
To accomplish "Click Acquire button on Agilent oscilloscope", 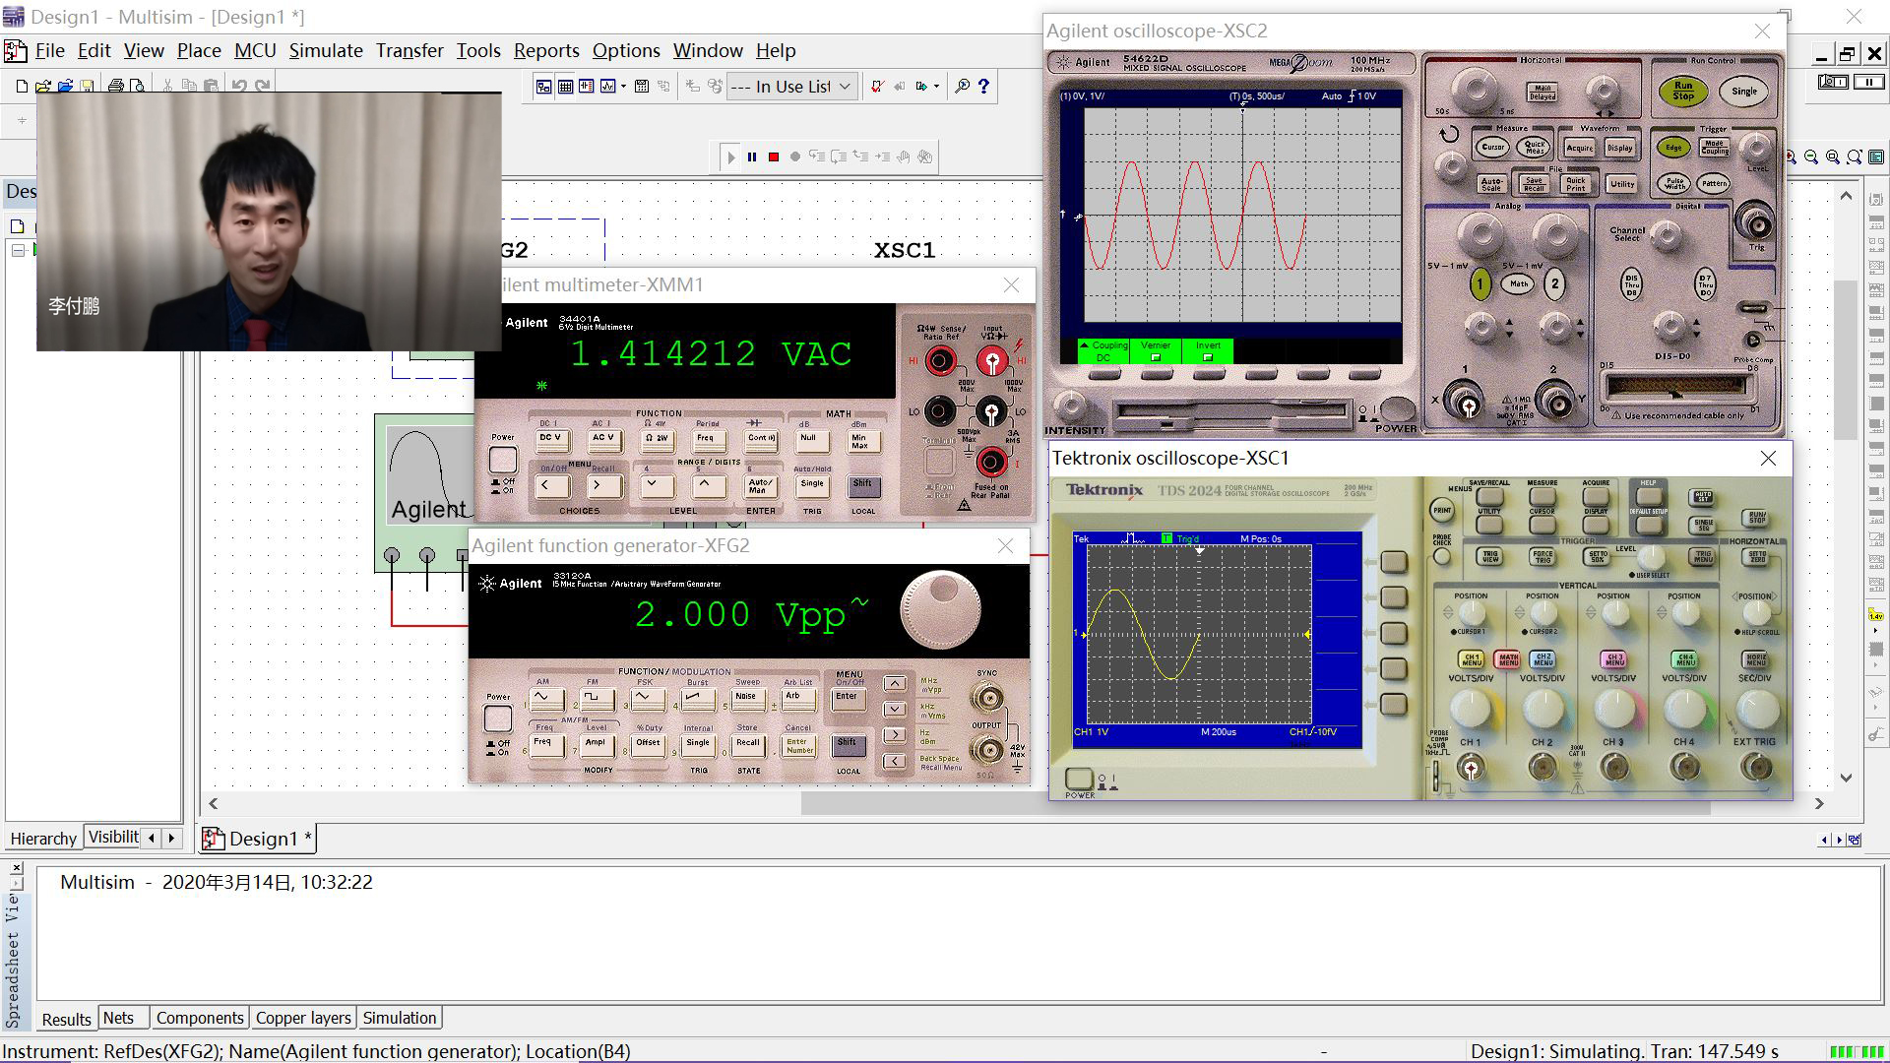I will tap(1579, 148).
